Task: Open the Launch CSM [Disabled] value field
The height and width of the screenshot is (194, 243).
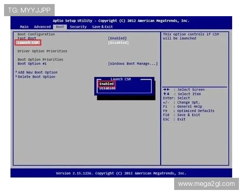Action: click(x=118, y=42)
